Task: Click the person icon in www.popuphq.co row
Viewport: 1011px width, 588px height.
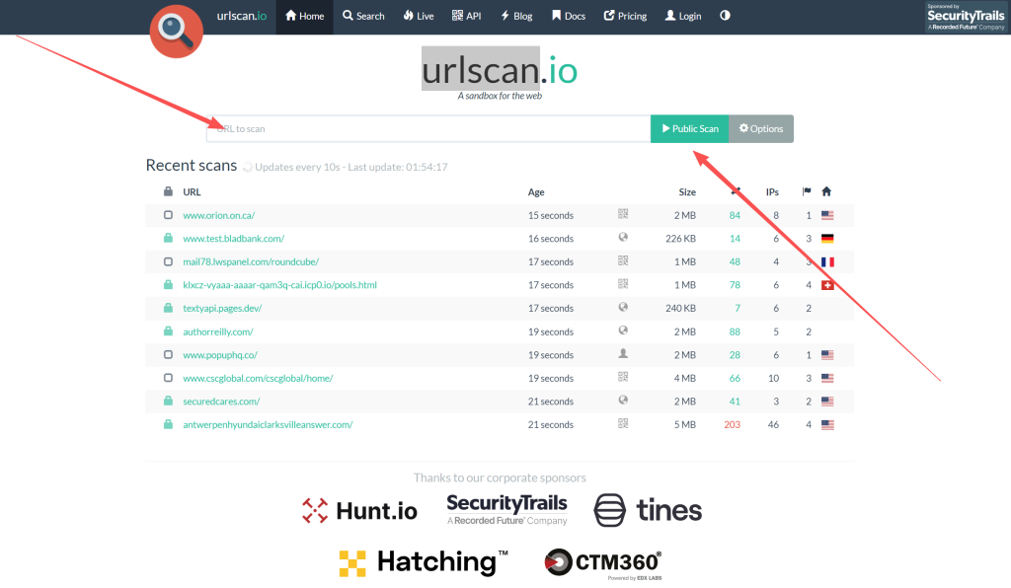Action: [x=623, y=354]
